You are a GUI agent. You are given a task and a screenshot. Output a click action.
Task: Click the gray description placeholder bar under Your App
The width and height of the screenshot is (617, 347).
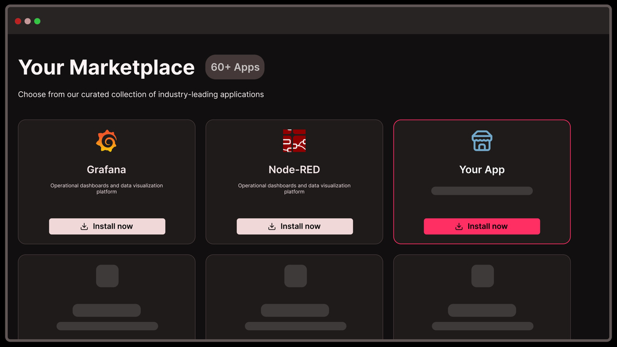click(x=482, y=191)
